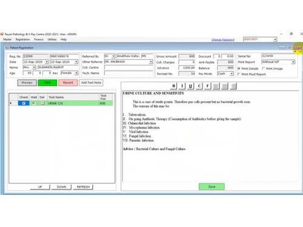Image resolution: width=303 pixels, height=227 pixels.
Task: Toggle Italic formatting in report editor
Action: (182, 86)
